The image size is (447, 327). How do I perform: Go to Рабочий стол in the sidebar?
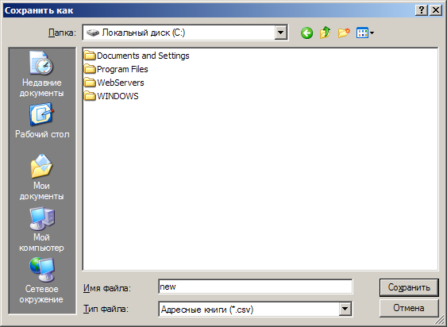[42, 121]
